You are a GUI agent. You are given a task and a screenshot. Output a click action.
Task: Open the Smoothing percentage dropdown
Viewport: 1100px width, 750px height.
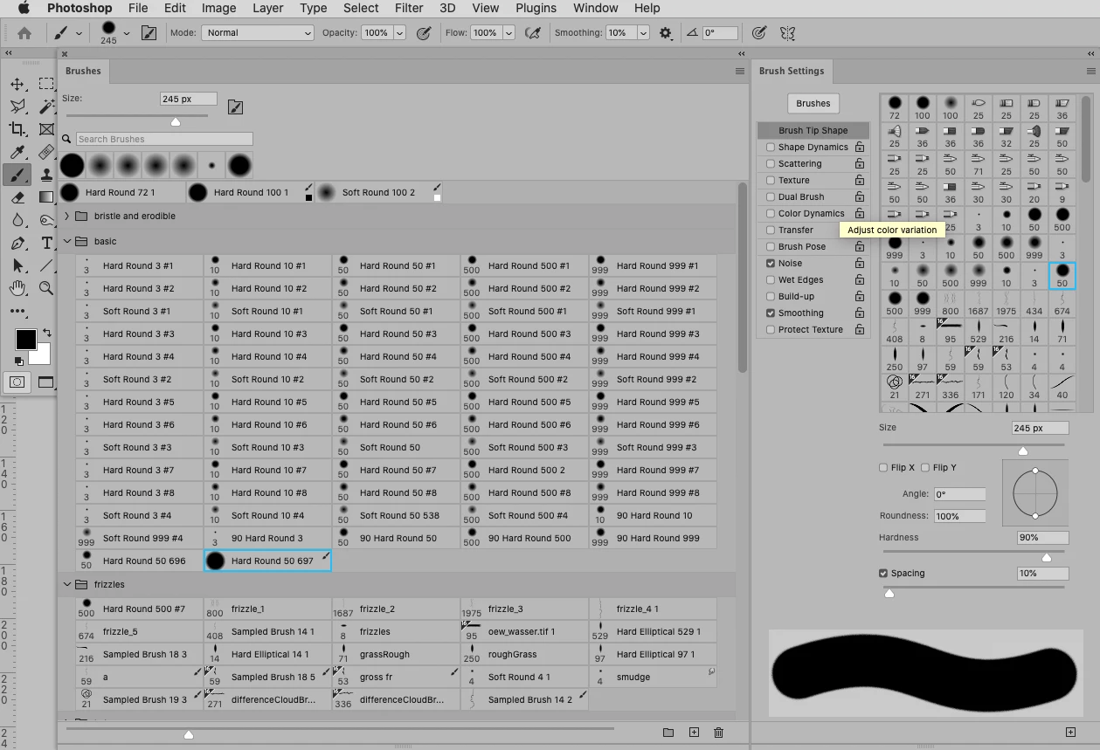(643, 32)
